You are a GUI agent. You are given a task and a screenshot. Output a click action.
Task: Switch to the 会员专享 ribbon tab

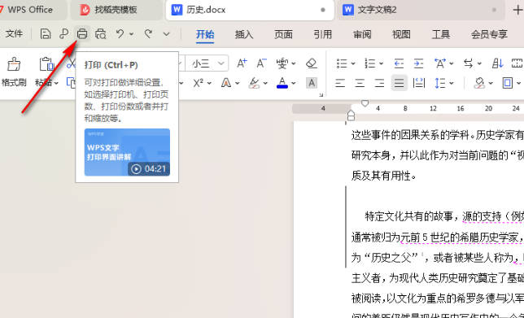[x=489, y=34]
